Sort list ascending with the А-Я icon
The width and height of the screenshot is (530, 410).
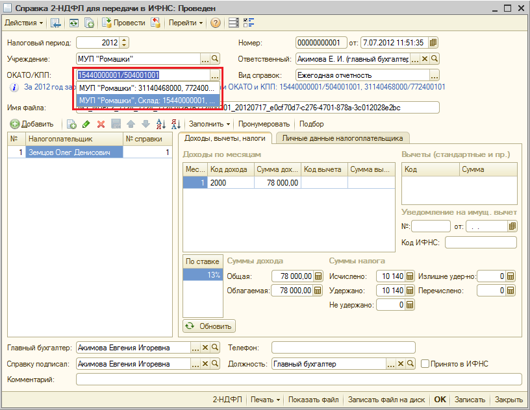click(x=161, y=124)
